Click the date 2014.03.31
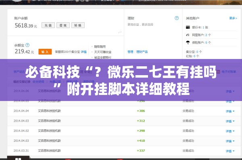Screen dimensions: 242x160 [x=21, y=151]
